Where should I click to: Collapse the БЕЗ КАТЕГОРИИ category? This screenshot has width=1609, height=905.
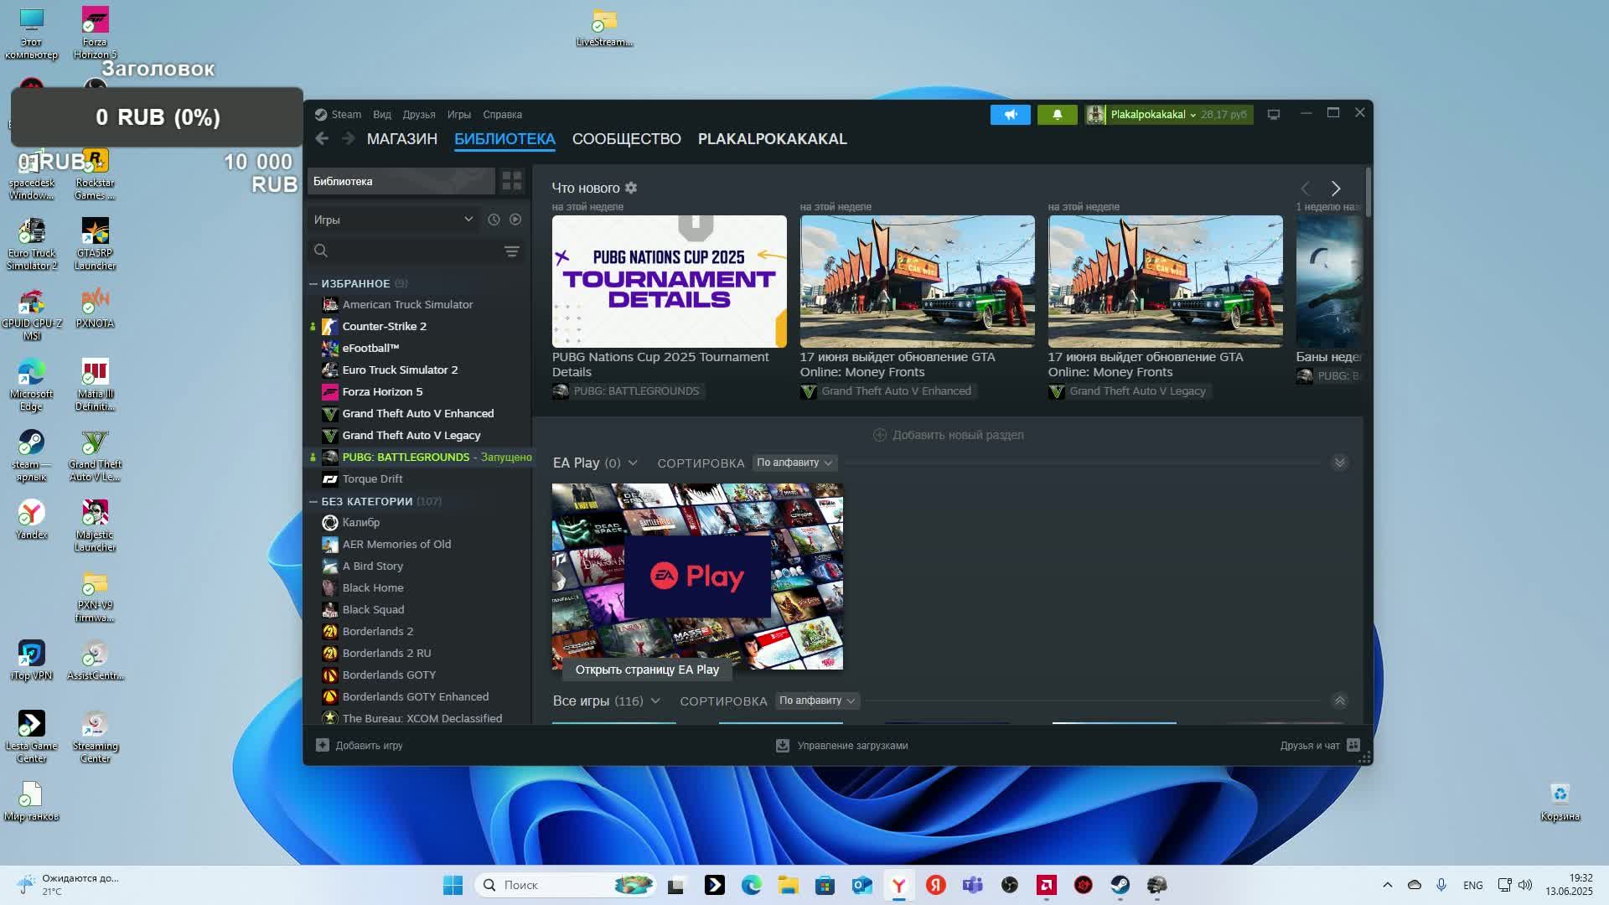(x=313, y=502)
